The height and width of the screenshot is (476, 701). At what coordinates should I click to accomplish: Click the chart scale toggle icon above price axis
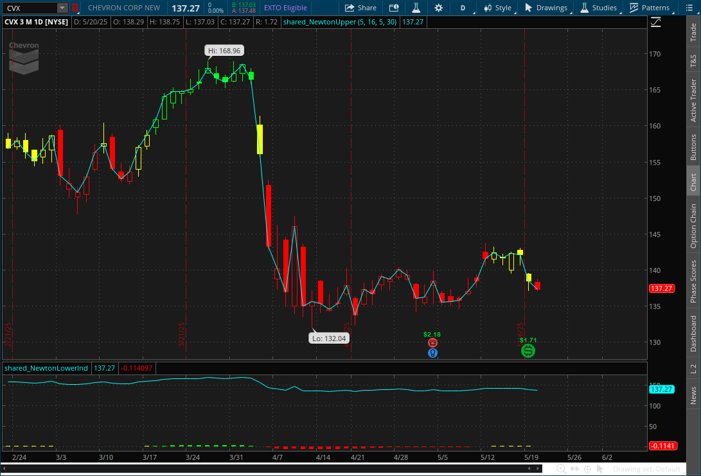[656, 22]
